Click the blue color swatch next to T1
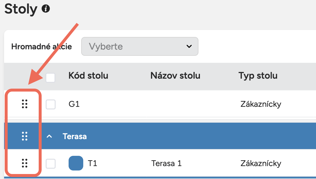 (76, 163)
